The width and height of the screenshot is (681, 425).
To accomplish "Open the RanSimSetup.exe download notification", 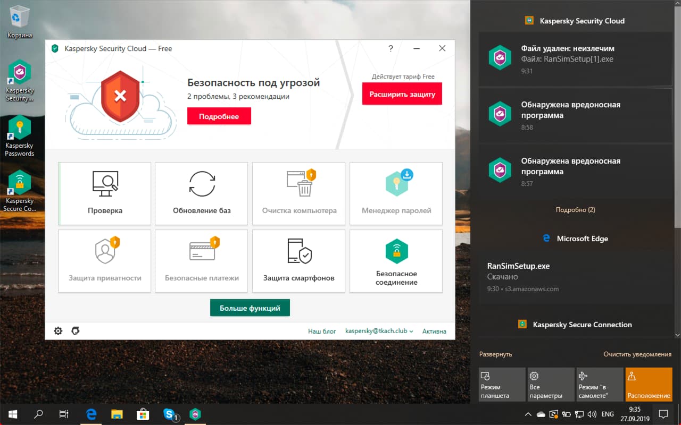I will click(575, 276).
